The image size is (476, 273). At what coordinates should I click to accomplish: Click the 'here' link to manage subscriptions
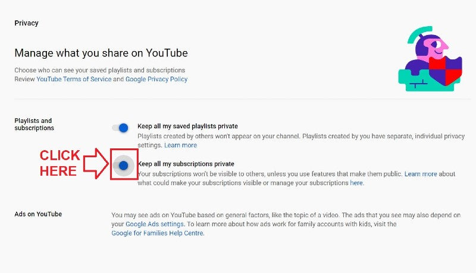pos(356,183)
